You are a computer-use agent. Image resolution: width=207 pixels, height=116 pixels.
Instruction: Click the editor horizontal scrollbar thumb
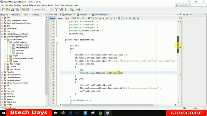pyautogui.click(x=108, y=105)
